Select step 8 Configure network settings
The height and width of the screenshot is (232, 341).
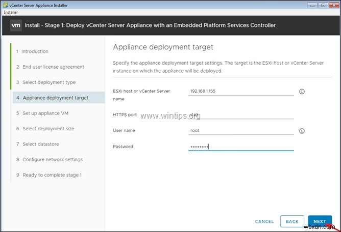50,159
